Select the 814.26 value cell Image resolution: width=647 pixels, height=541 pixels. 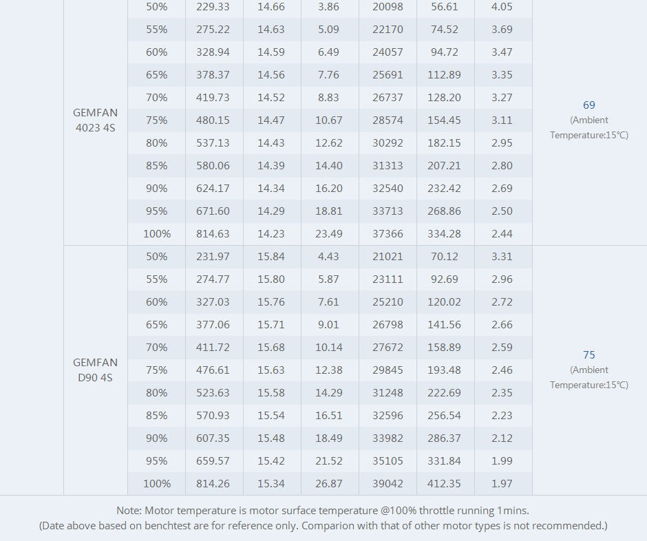pos(213,484)
